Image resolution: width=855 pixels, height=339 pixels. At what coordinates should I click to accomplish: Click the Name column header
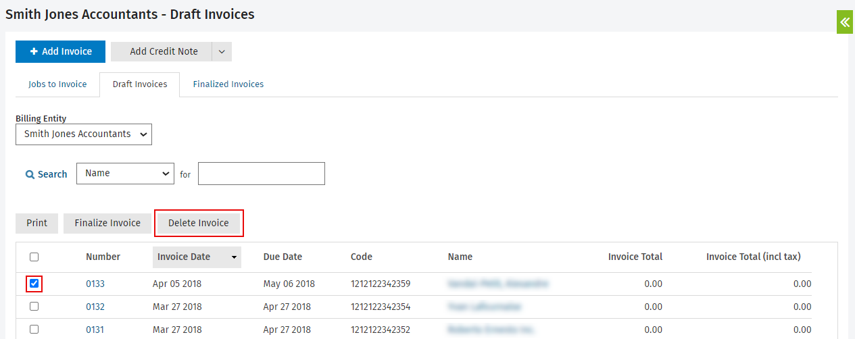460,257
